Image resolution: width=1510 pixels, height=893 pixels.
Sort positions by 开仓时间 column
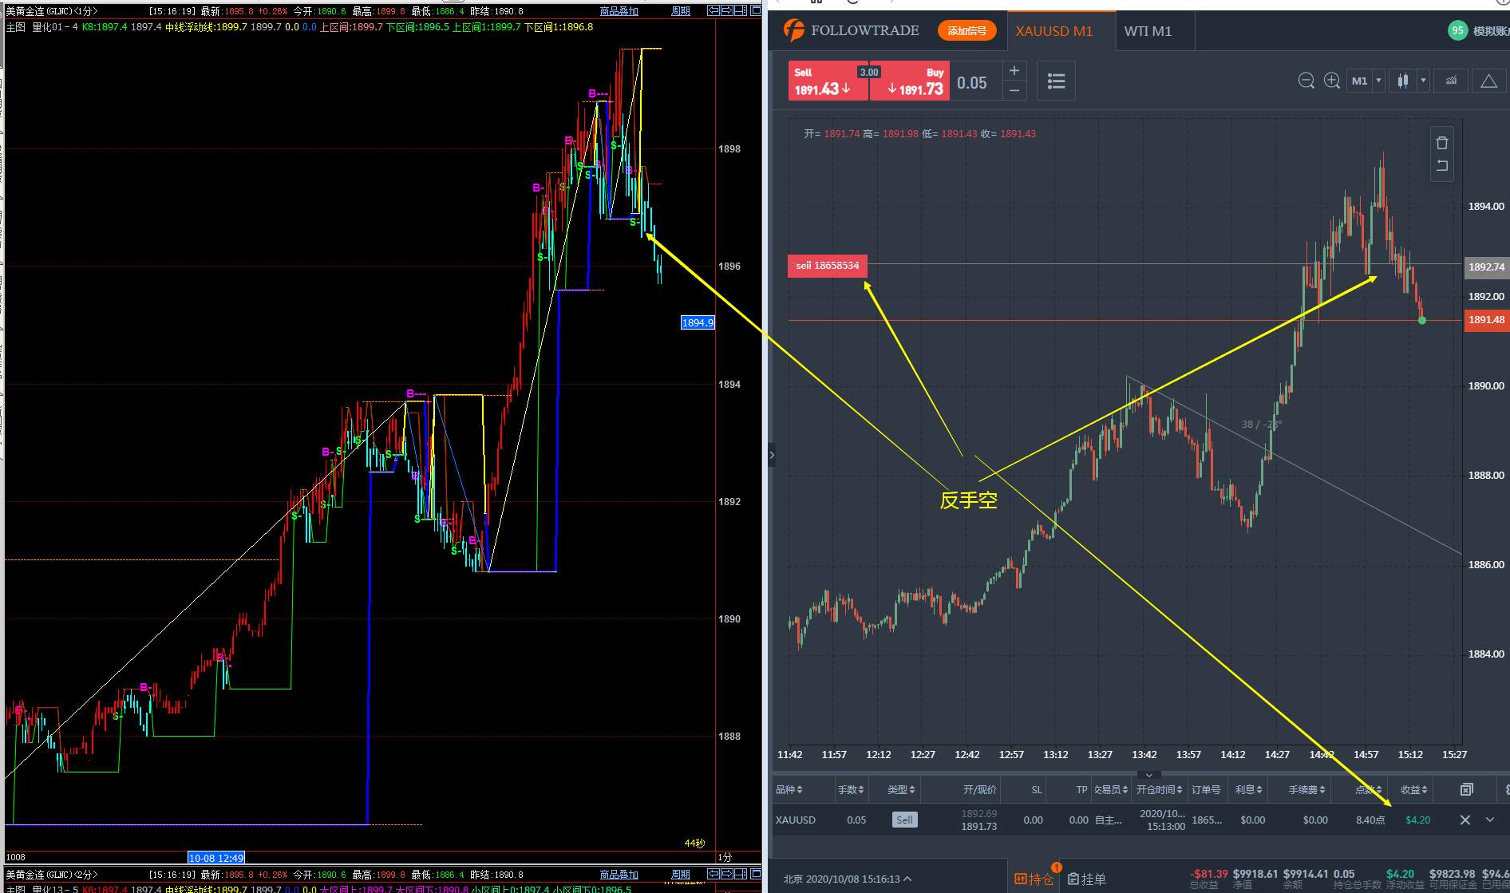(1159, 789)
